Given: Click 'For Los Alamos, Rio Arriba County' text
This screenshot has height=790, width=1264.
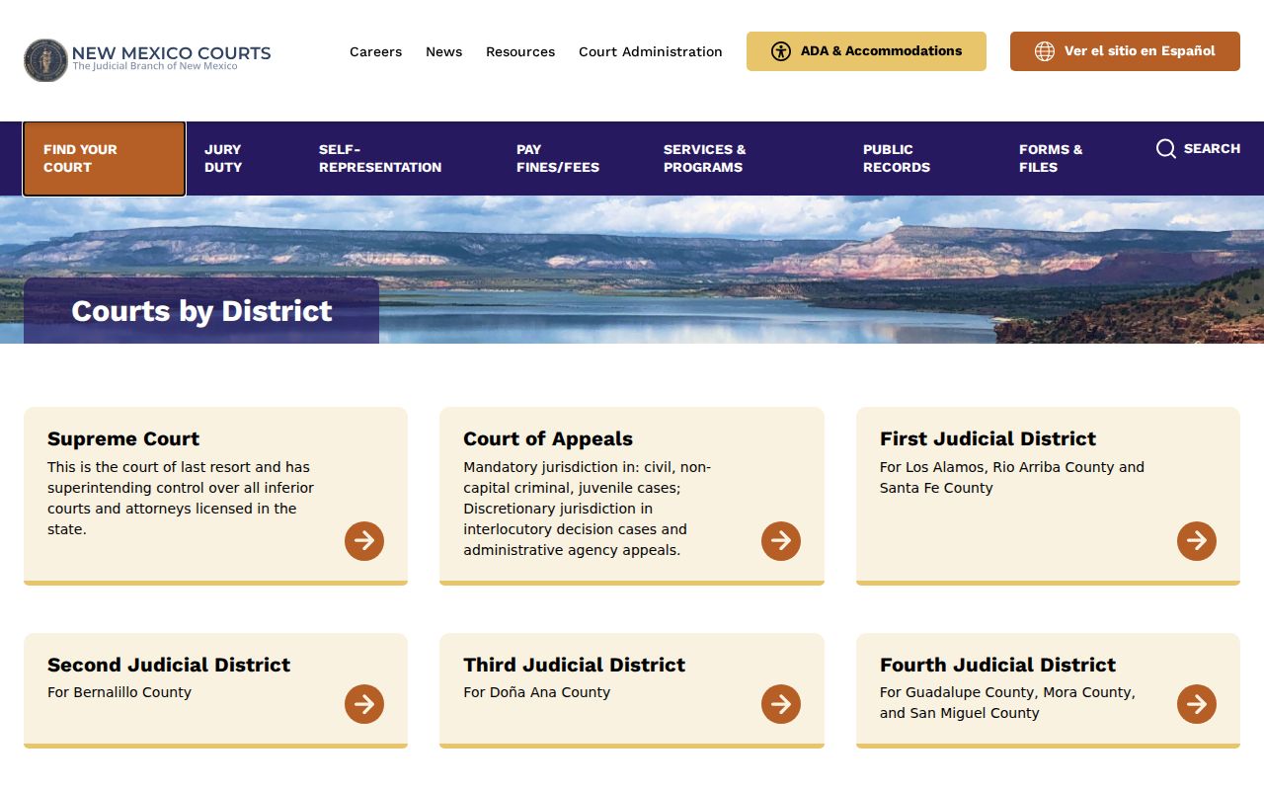Looking at the screenshot, I should pos(1012,478).
